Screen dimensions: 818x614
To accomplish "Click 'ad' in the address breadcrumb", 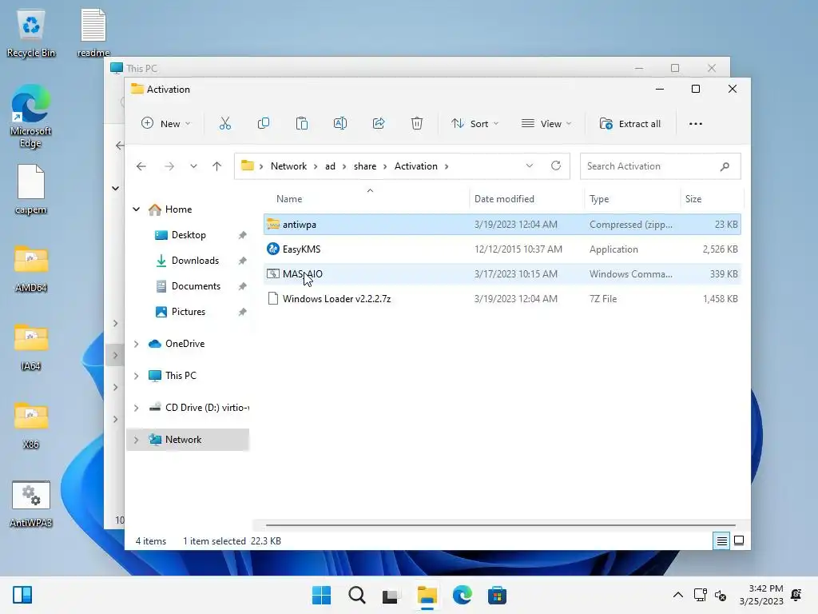I will (330, 166).
